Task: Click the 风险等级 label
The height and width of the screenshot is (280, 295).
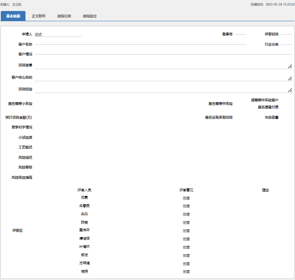Action: (25, 167)
